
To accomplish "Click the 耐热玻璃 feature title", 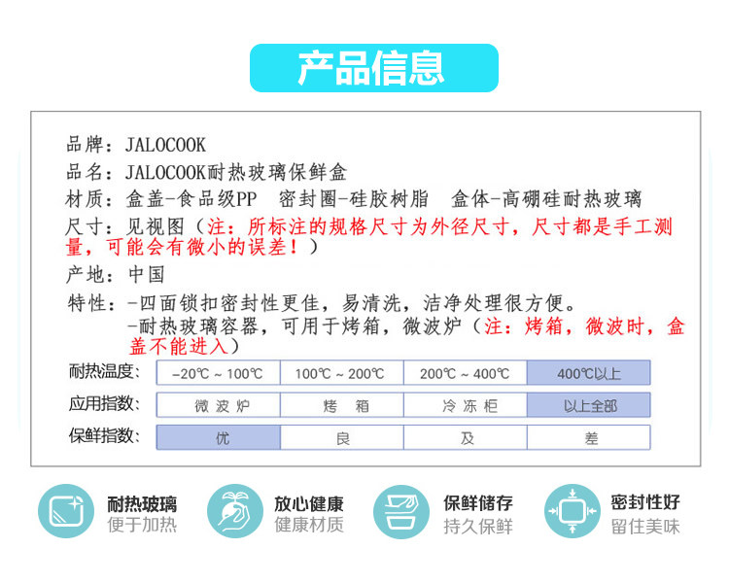I will (142, 503).
